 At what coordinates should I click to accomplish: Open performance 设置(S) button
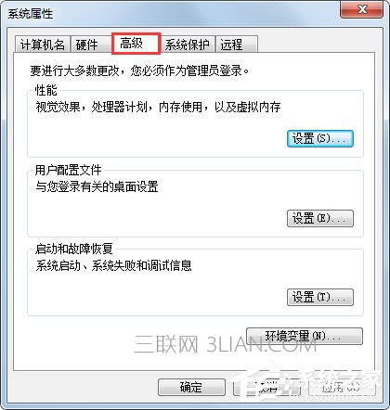320,139
